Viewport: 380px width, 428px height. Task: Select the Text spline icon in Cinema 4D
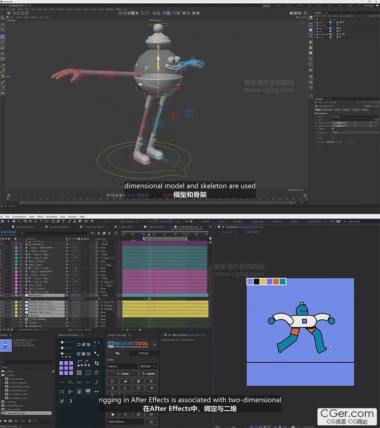(310, 35)
